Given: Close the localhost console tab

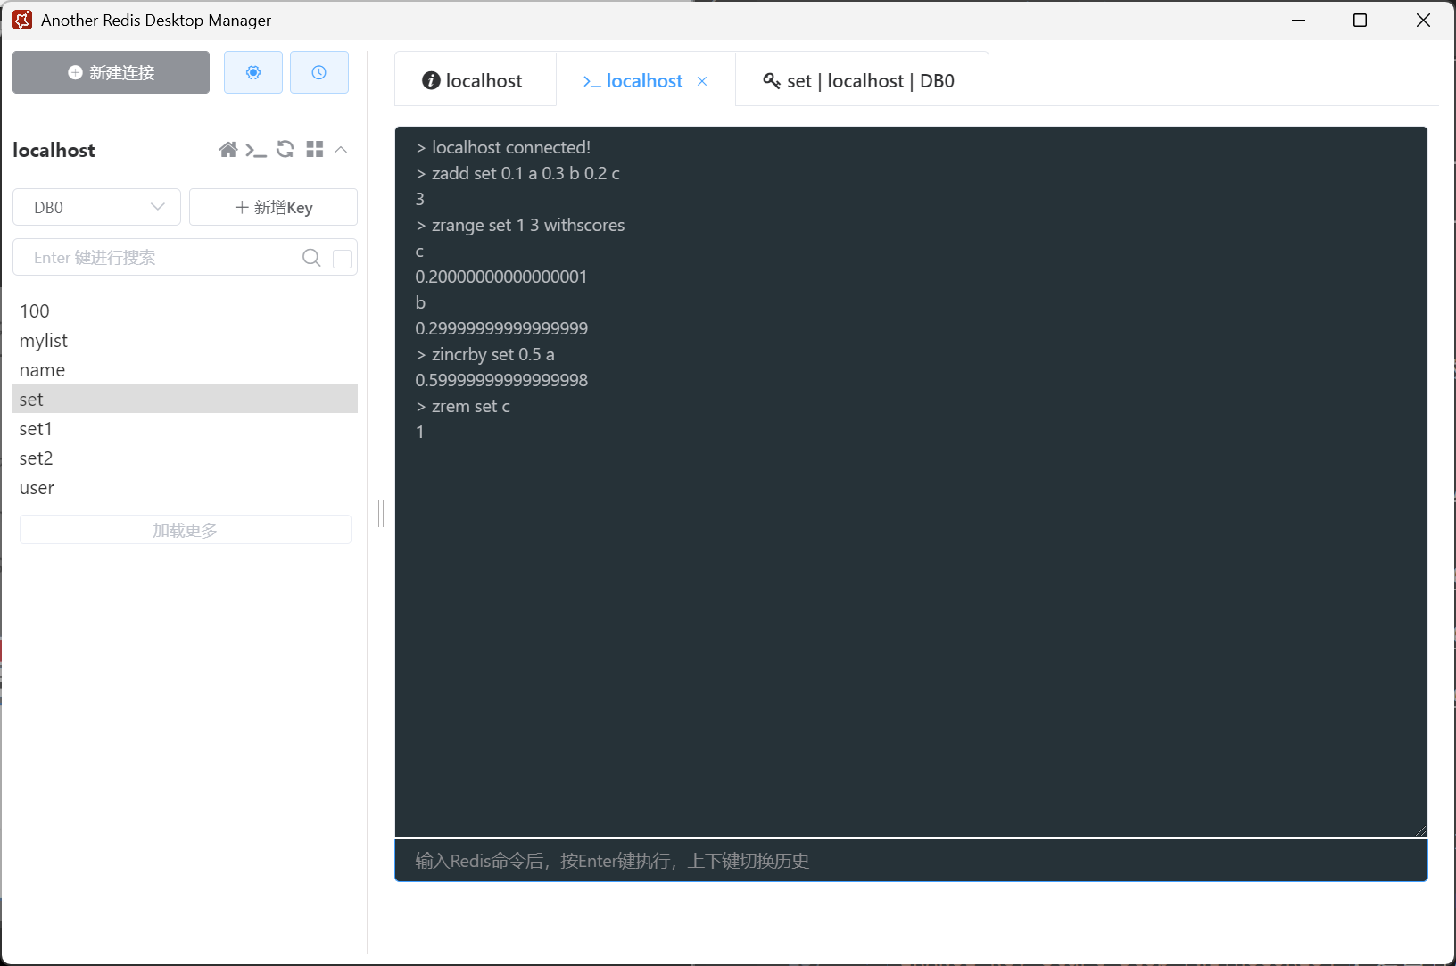Looking at the screenshot, I should tap(702, 81).
